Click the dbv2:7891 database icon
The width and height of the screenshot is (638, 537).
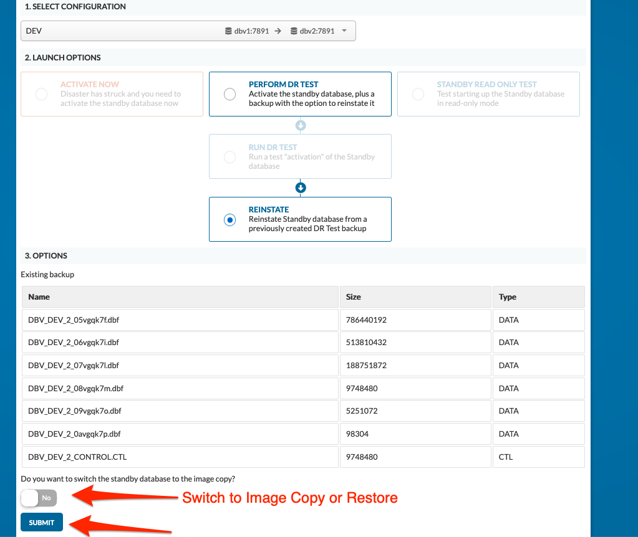tap(294, 31)
